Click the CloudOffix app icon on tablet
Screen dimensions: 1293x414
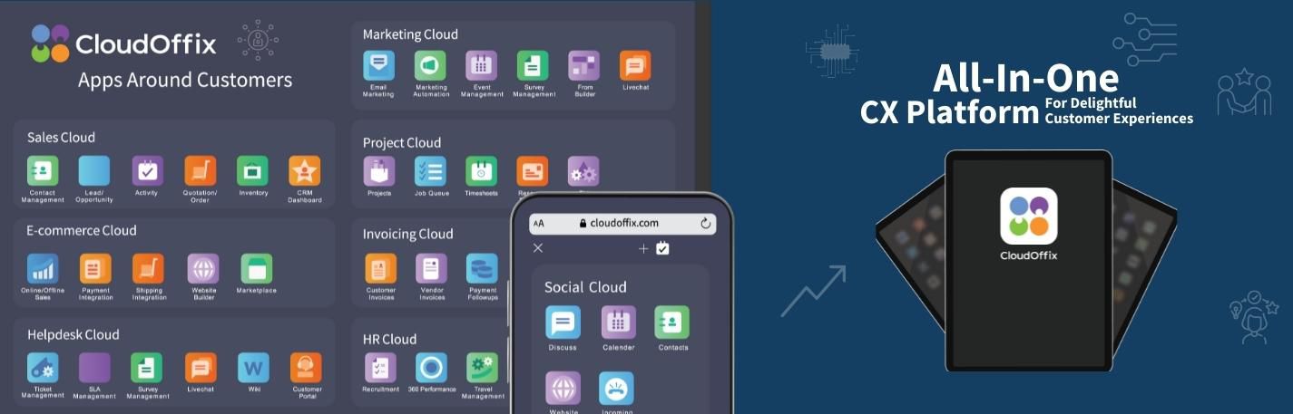click(x=1029, y=216)
